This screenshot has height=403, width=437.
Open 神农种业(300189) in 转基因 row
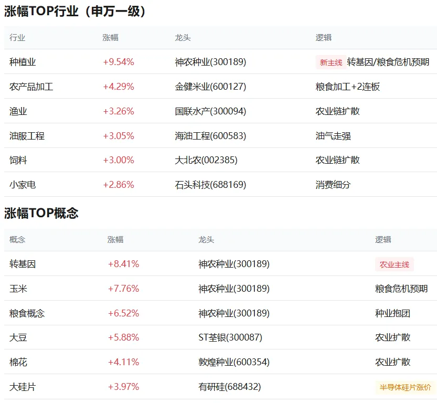pyautogui.click(x=234, y=264)
